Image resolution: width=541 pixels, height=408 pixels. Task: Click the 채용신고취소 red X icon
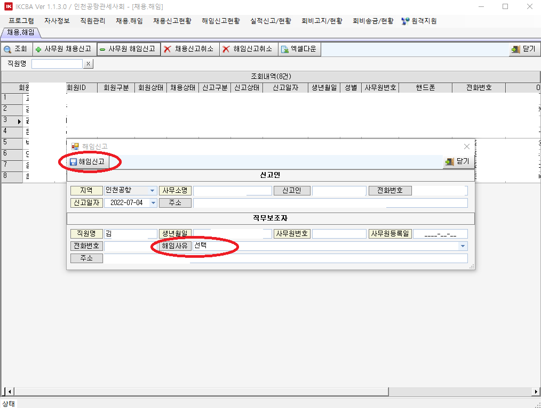[x=168, y=49]
